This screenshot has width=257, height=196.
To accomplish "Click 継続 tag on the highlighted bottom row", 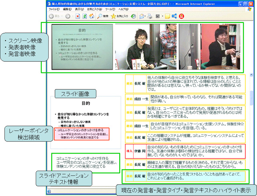I will (129, 176).
